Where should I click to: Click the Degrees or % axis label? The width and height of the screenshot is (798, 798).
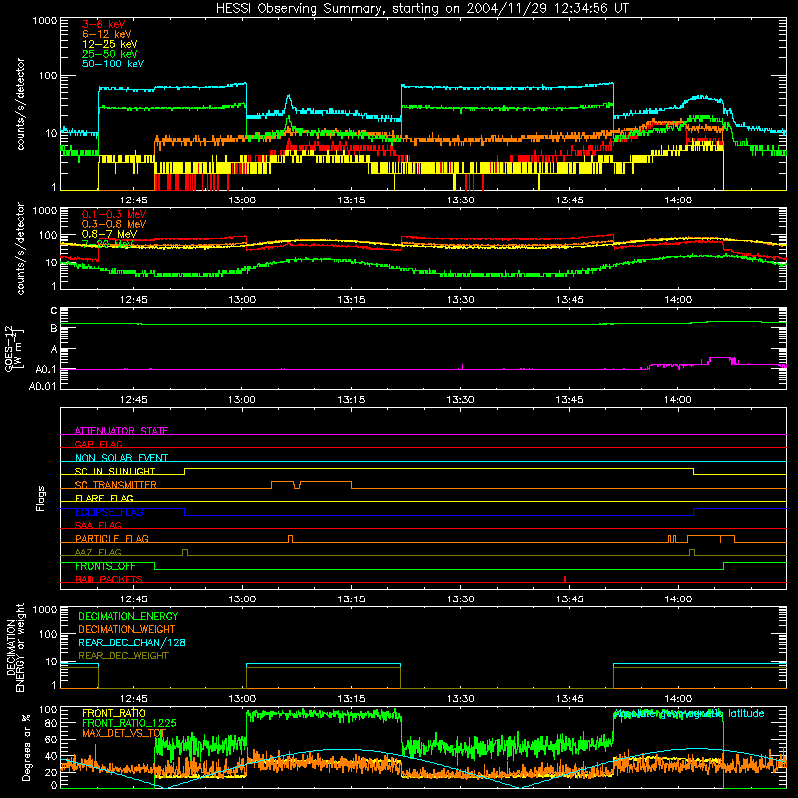[x=26, y=747]
